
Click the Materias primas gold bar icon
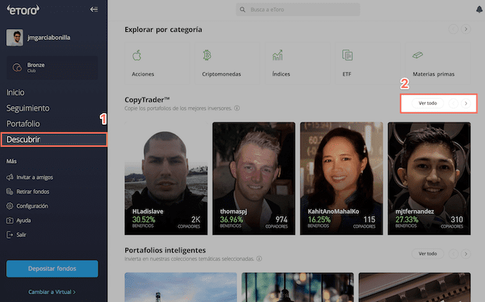click(418, 55)
